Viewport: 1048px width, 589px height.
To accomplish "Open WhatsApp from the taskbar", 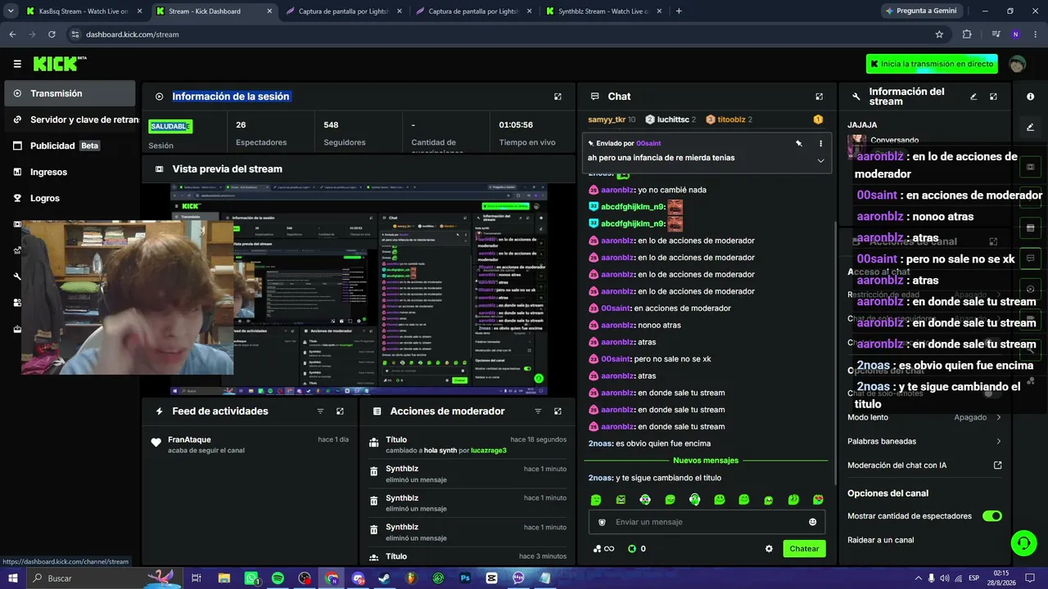I will point(251,578).
